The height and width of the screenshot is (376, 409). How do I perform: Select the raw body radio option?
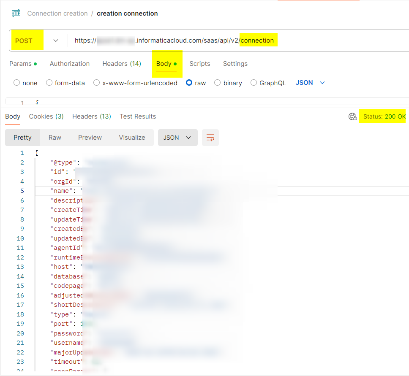(x=189, y=83)
